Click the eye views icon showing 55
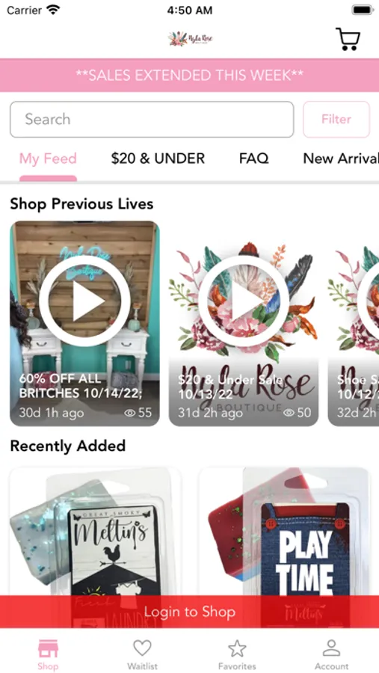Viewport: 379px width, 673px height. 129,413
